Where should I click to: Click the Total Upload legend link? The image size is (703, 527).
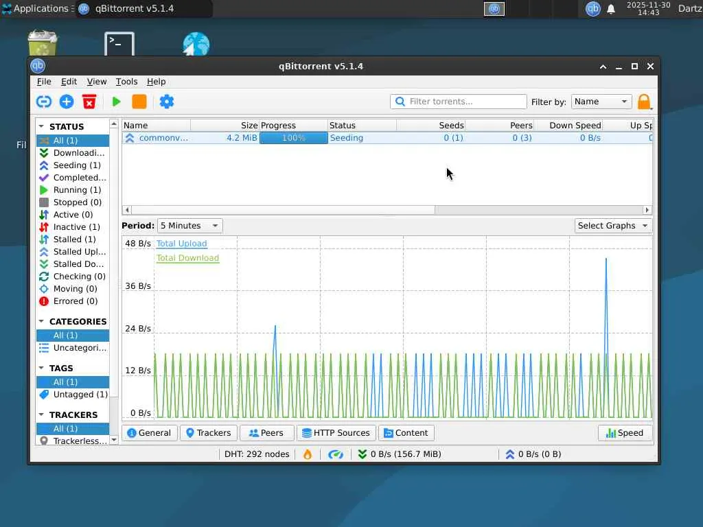(x=181, y=244)
